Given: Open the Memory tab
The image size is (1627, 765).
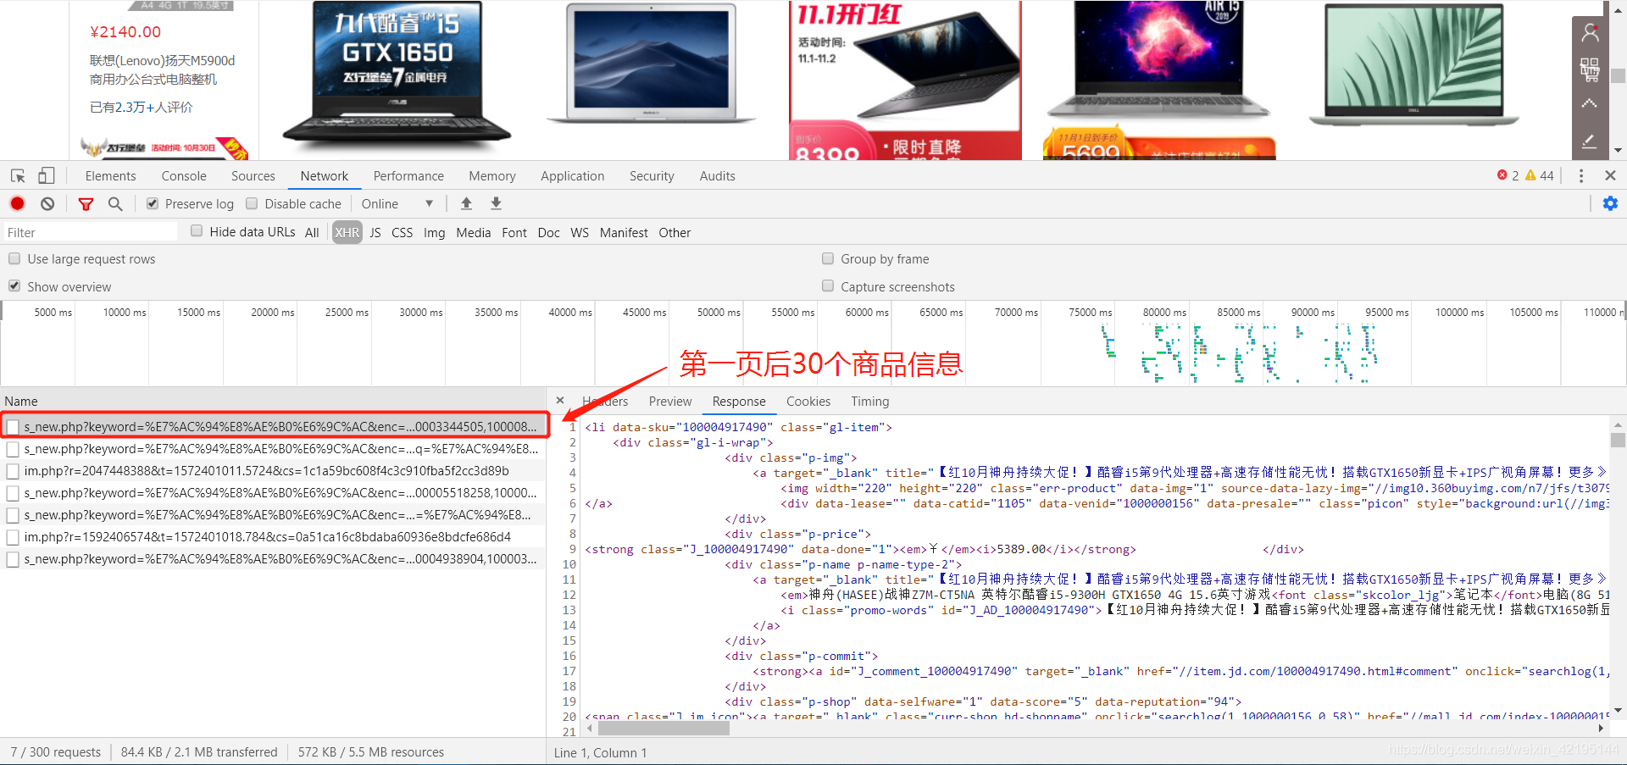Looking at the screenshot, I should tap(492, 175).
